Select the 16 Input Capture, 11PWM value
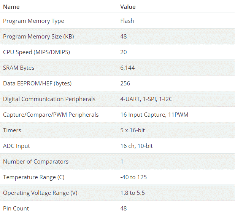The width and height of the screenshot is (235, 220). tap(154, 115)
